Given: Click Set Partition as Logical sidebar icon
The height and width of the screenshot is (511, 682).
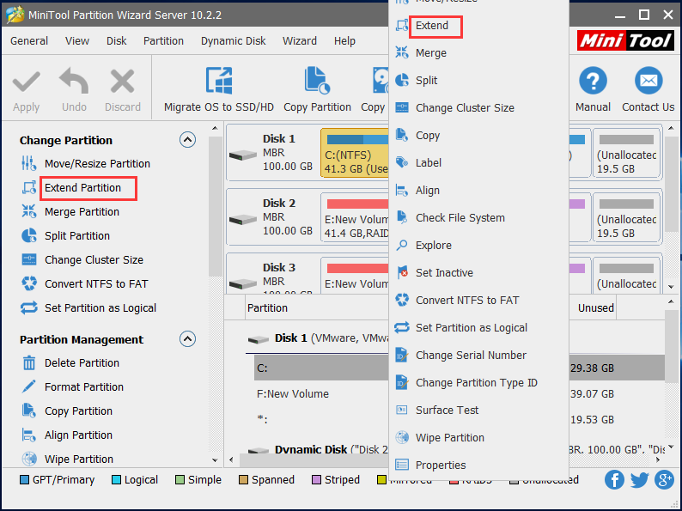Looking at the screenshot, I should coord(28,307).
